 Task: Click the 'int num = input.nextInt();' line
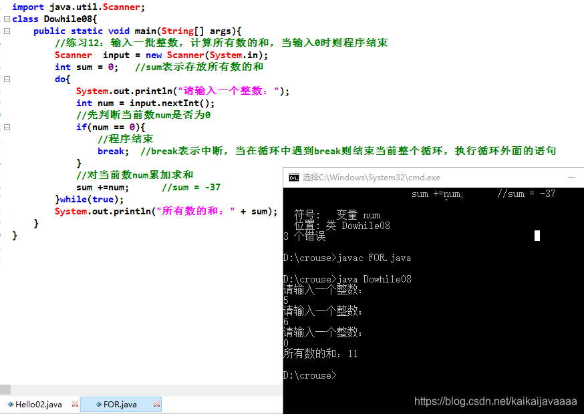click(145, 103)
